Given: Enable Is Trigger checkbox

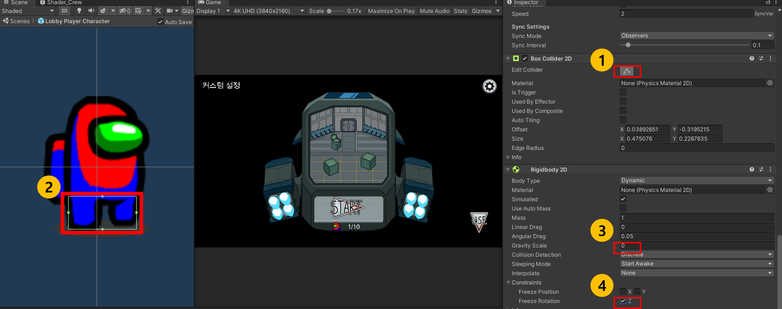Looking at the screenshot, I should (623, 92).
